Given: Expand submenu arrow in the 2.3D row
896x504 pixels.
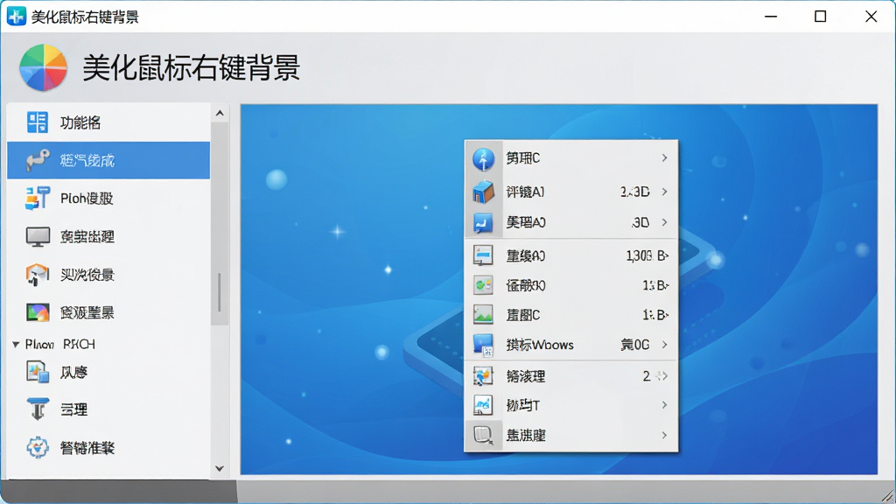Looking at the screenshot, I should [665, 192].
